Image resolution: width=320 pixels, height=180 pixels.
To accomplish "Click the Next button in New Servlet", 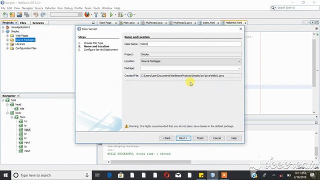I will [183, 138].
